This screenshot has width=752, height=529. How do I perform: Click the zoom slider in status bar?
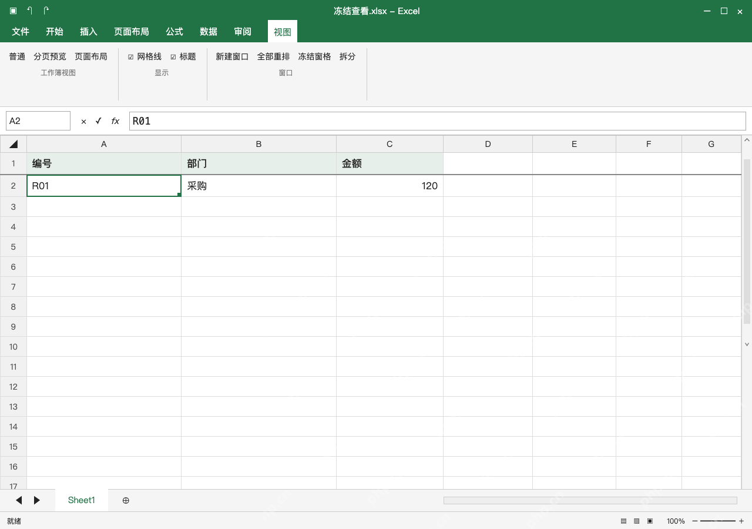pyautogui.click(x=718, y=521)
